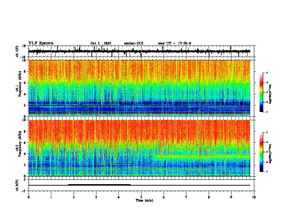Click time axis tick label "5"
Screen dimensions: 286x221
pyautogui.click(x=141, y=197)
